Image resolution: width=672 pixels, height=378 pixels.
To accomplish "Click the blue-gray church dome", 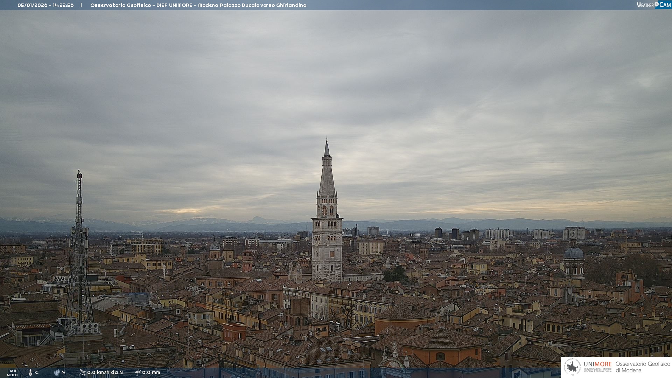I will [x=574, y=253].
